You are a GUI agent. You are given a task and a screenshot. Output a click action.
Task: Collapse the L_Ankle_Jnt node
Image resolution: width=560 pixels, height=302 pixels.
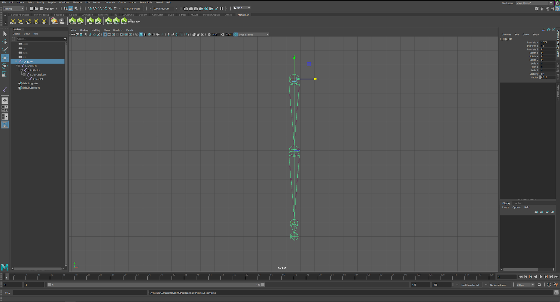(22, 70)
